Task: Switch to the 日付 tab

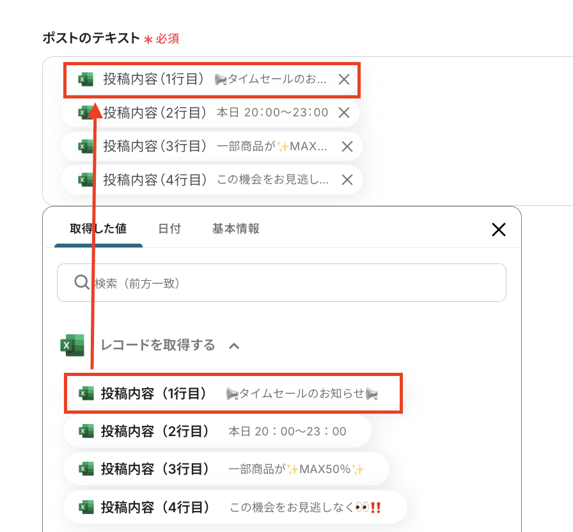Action: 169,229
